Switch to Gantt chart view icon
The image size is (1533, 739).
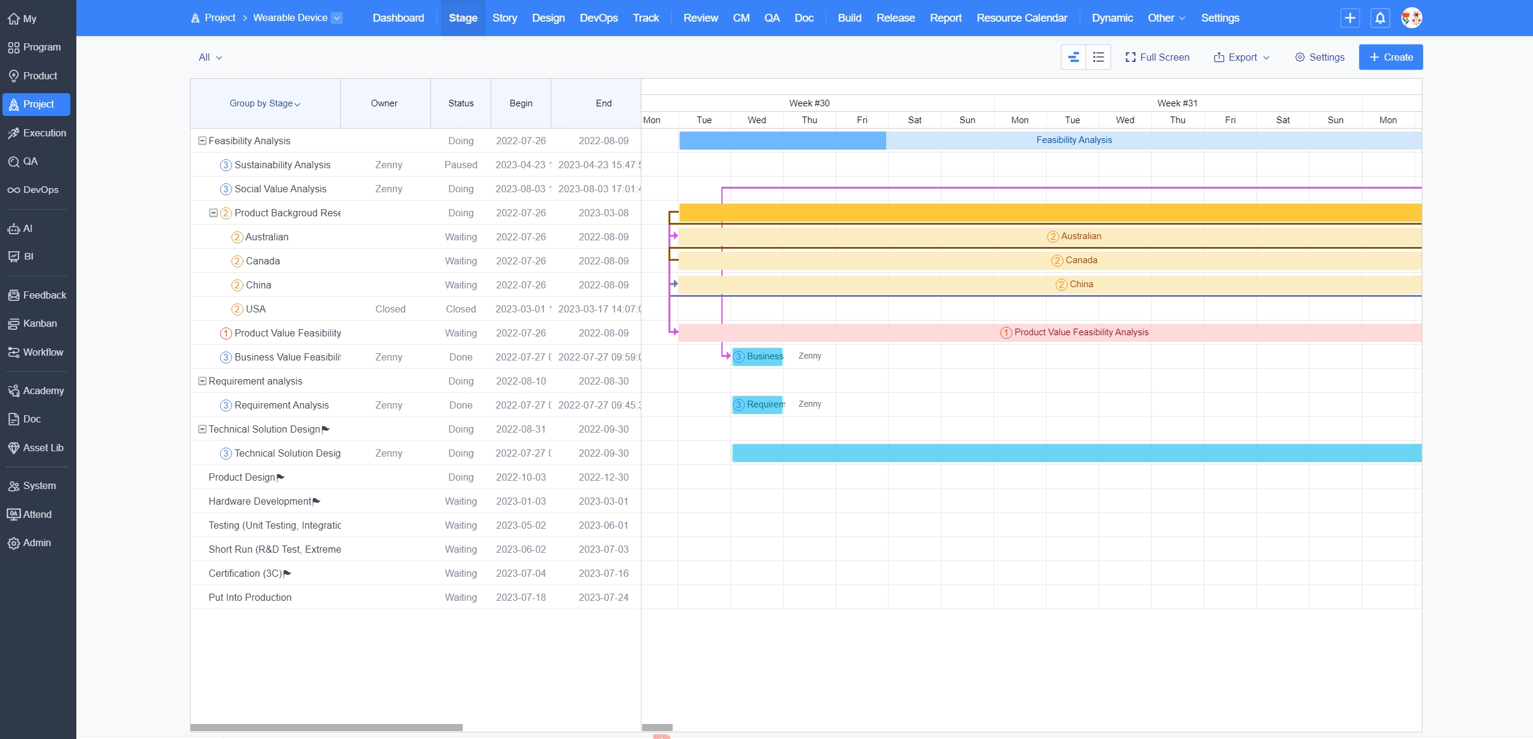(x=1074, y=57)
